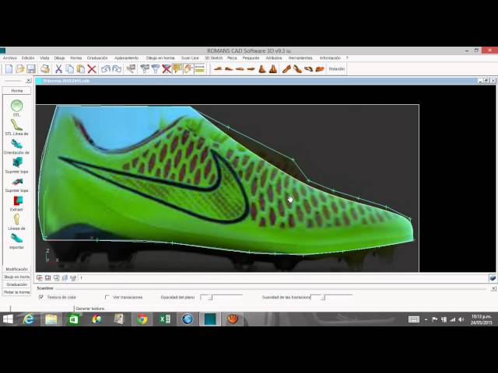Click the crossed-out filter icon
Image resolution: width=498 pixels, height=373 pixels.
click(x=167, y=68)
